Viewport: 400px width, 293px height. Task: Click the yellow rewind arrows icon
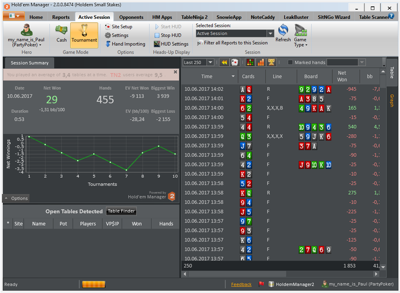(x=224, y=62)
